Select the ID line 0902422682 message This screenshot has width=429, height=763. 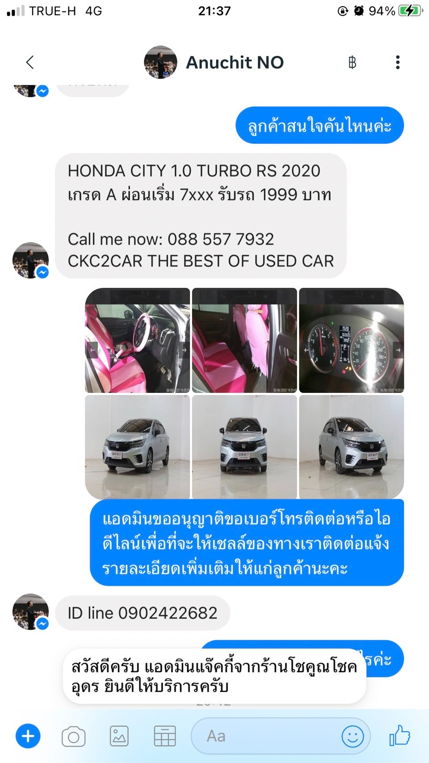coord(143,613)
